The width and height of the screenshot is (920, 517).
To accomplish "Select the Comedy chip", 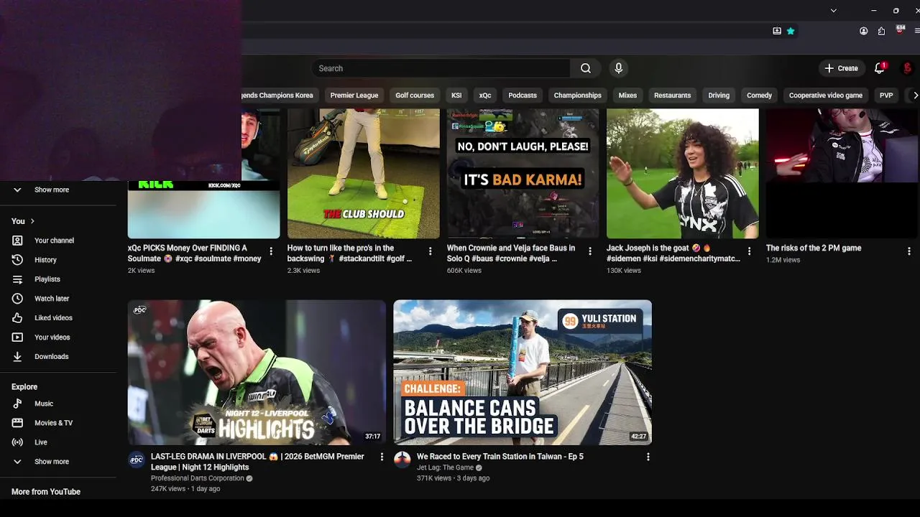I will tap(759, 96).
